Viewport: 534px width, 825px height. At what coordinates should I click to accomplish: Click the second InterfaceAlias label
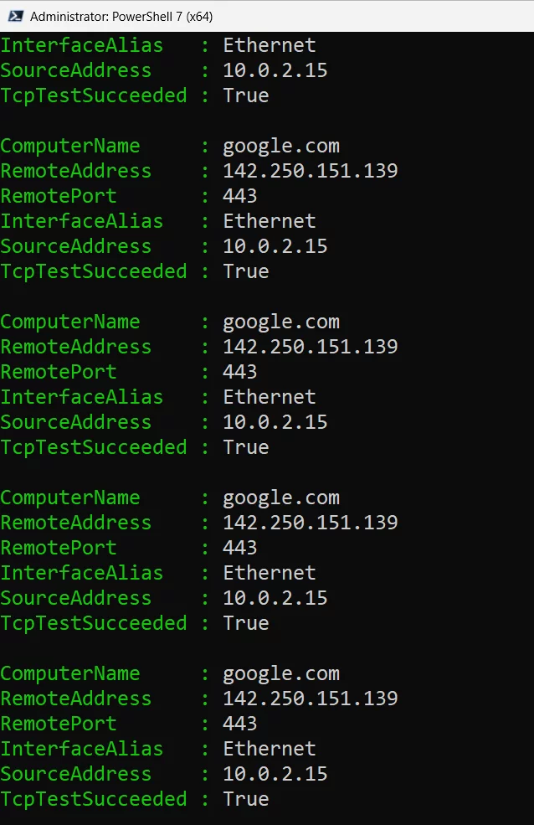tap(81, 220)
